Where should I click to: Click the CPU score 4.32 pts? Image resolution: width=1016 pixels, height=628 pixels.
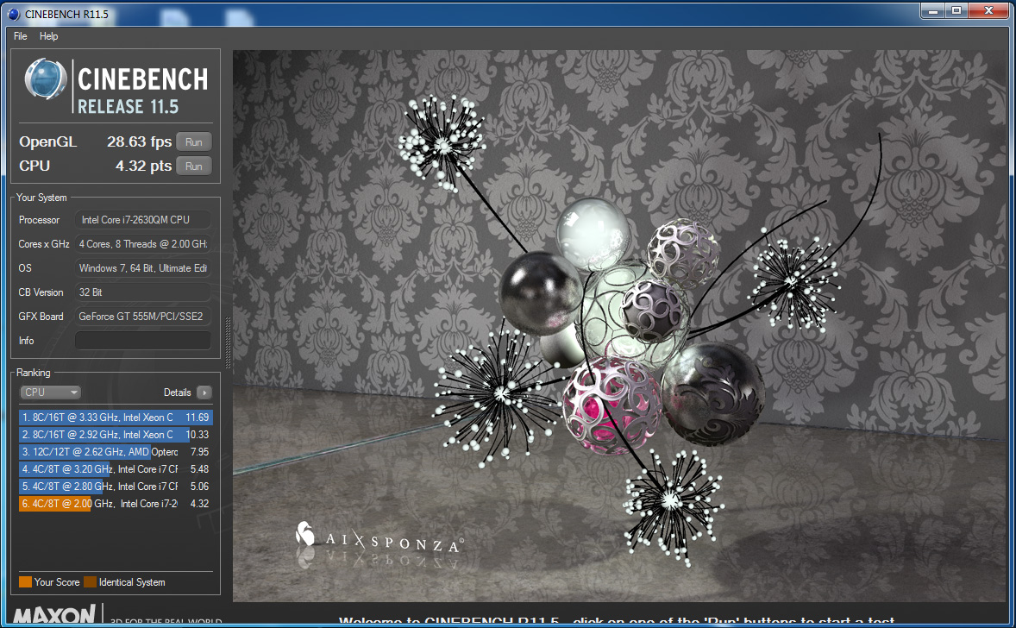[143, 166]
